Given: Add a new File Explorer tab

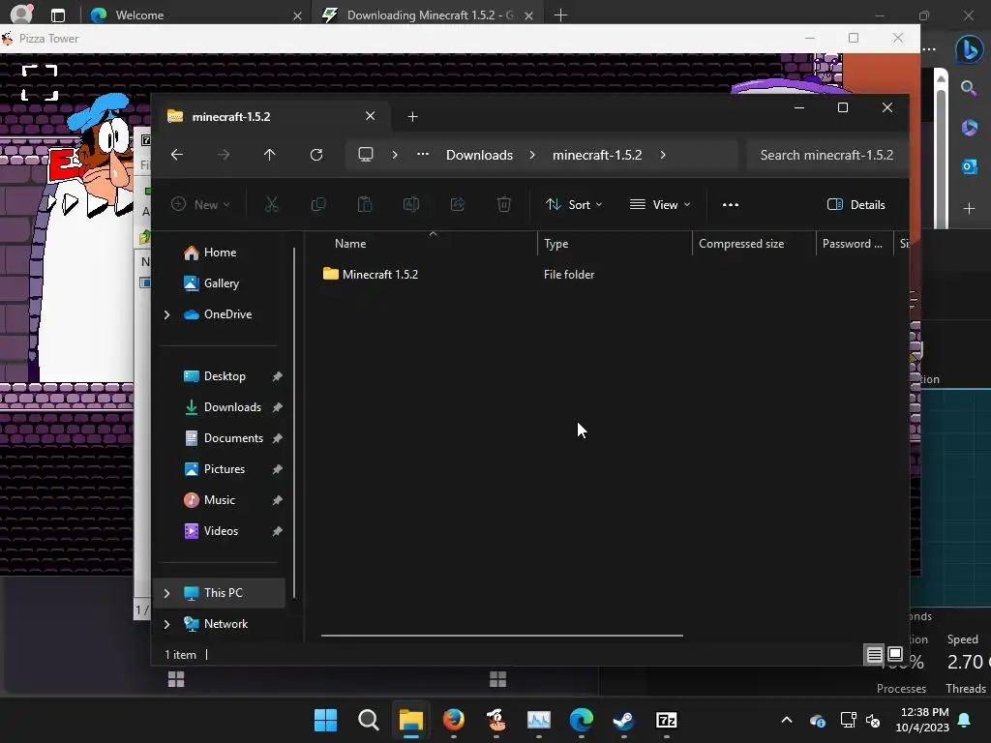Looking at the screenshot, I should coord(412,116).
